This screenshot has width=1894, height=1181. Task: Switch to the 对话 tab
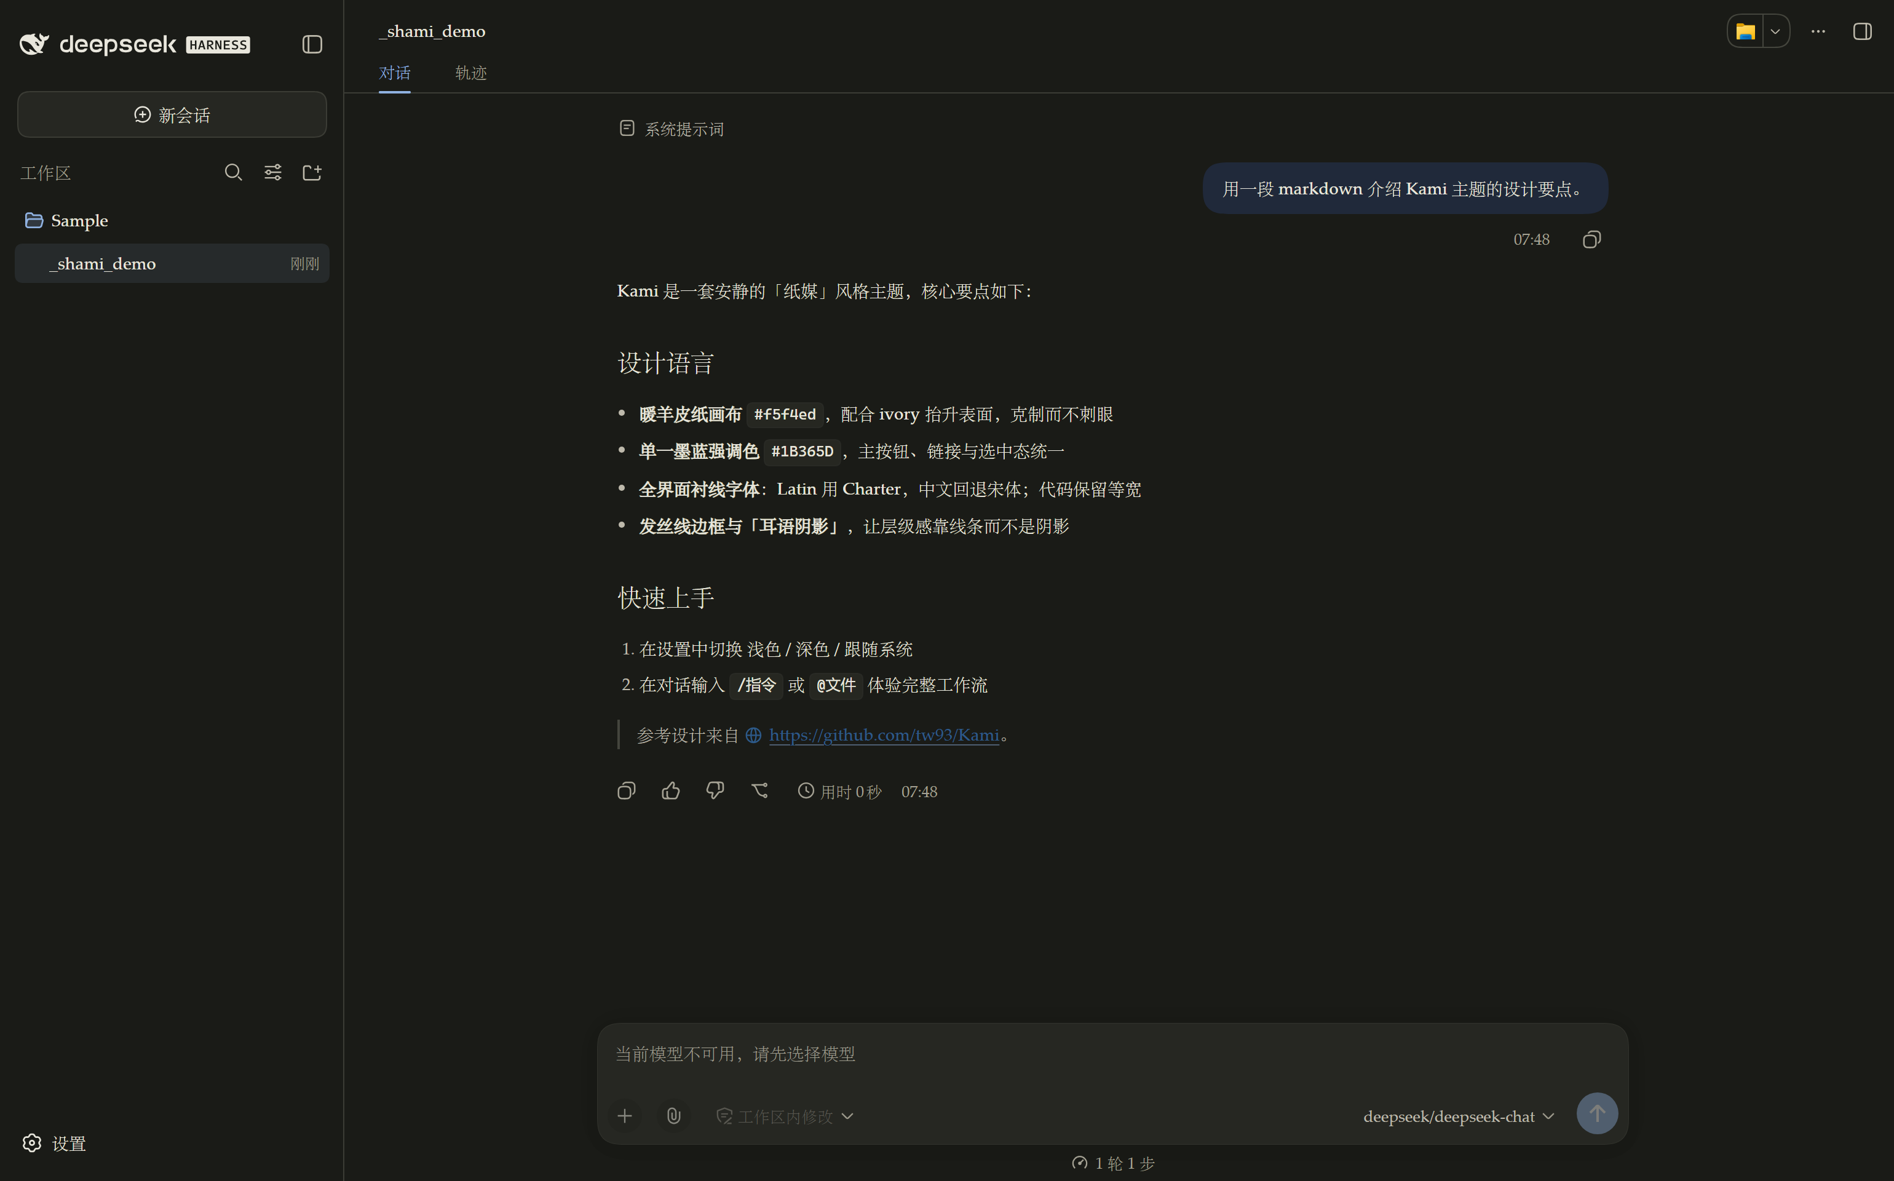pyautogui.click(x=394, y=73)
